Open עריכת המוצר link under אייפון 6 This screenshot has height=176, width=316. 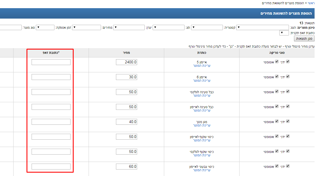coord(201,81)
